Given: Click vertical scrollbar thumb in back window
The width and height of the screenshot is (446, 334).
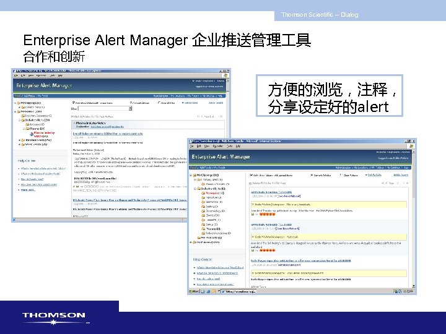Looking at the screenshot, I should [x=227, y=87].
